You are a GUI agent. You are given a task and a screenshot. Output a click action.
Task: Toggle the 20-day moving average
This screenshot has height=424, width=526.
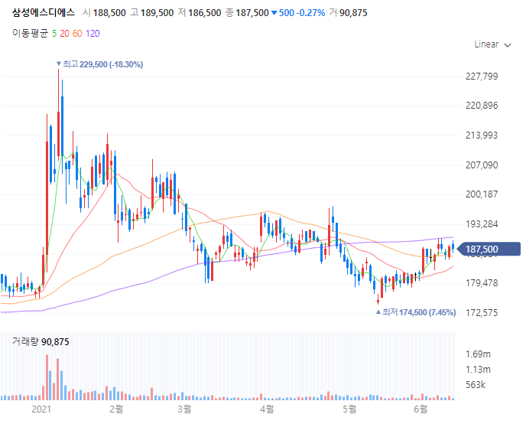64,34
